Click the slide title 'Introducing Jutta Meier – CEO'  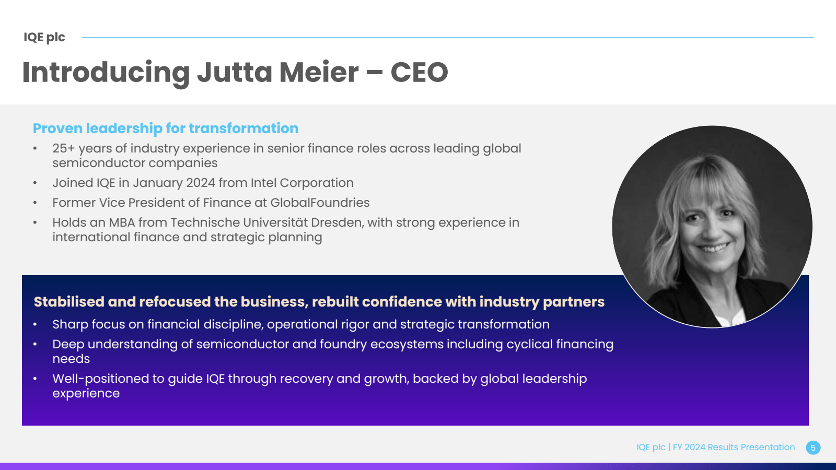coord(235,72)
